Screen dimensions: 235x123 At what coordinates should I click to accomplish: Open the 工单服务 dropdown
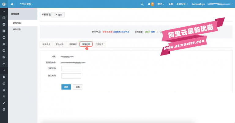[x=182, y=4]
